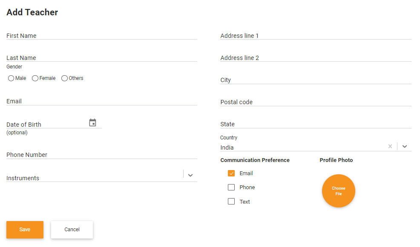Screen dimensions: 420x247
Task: Click the Choose File profile photo button
Action: (339, 191)
